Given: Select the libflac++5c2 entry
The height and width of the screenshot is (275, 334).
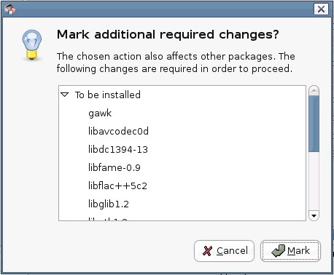Looking at the screenshot, I should tap(117, 186).
